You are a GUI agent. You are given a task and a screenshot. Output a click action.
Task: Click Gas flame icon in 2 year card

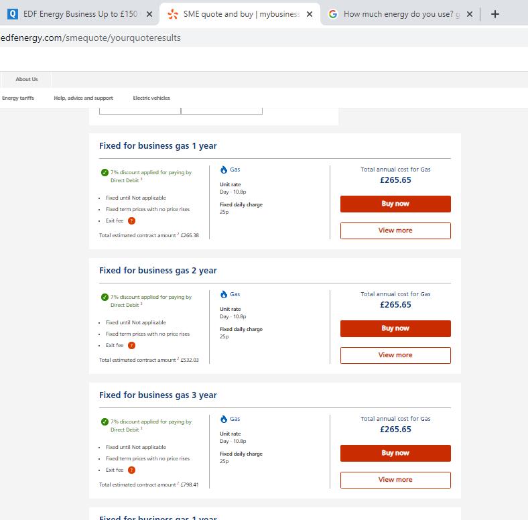[x=224, y=294]
